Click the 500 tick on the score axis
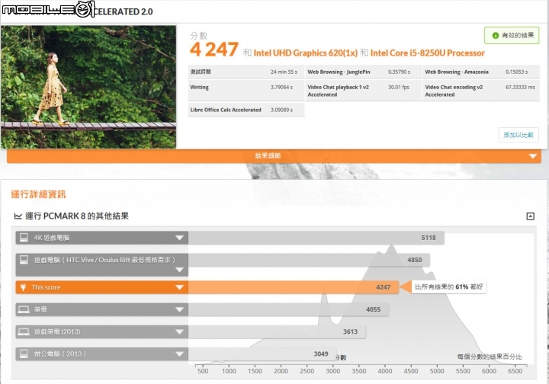The image size is (549, 384). (203, 371)
